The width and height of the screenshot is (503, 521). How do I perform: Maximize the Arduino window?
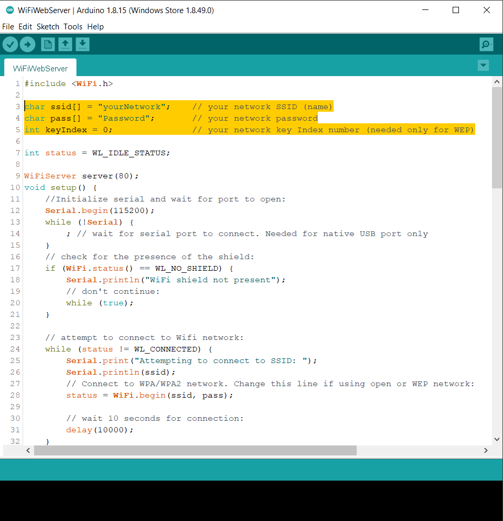456,10
